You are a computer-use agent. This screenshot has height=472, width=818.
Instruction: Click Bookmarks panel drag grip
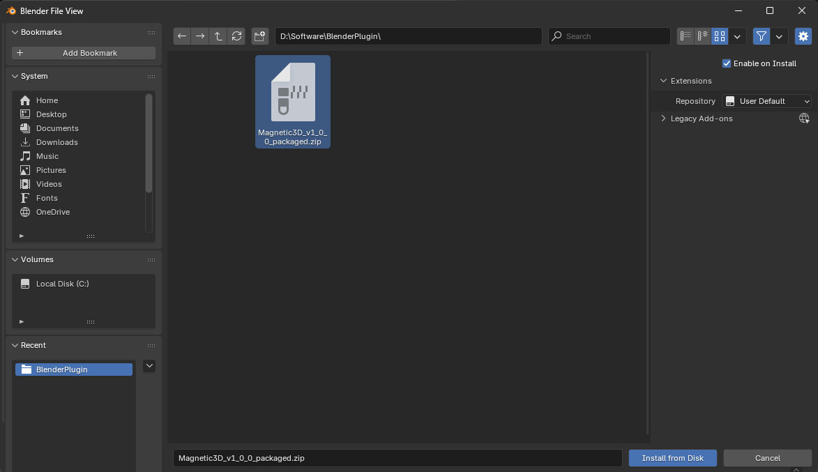click(x=151, y=32)
